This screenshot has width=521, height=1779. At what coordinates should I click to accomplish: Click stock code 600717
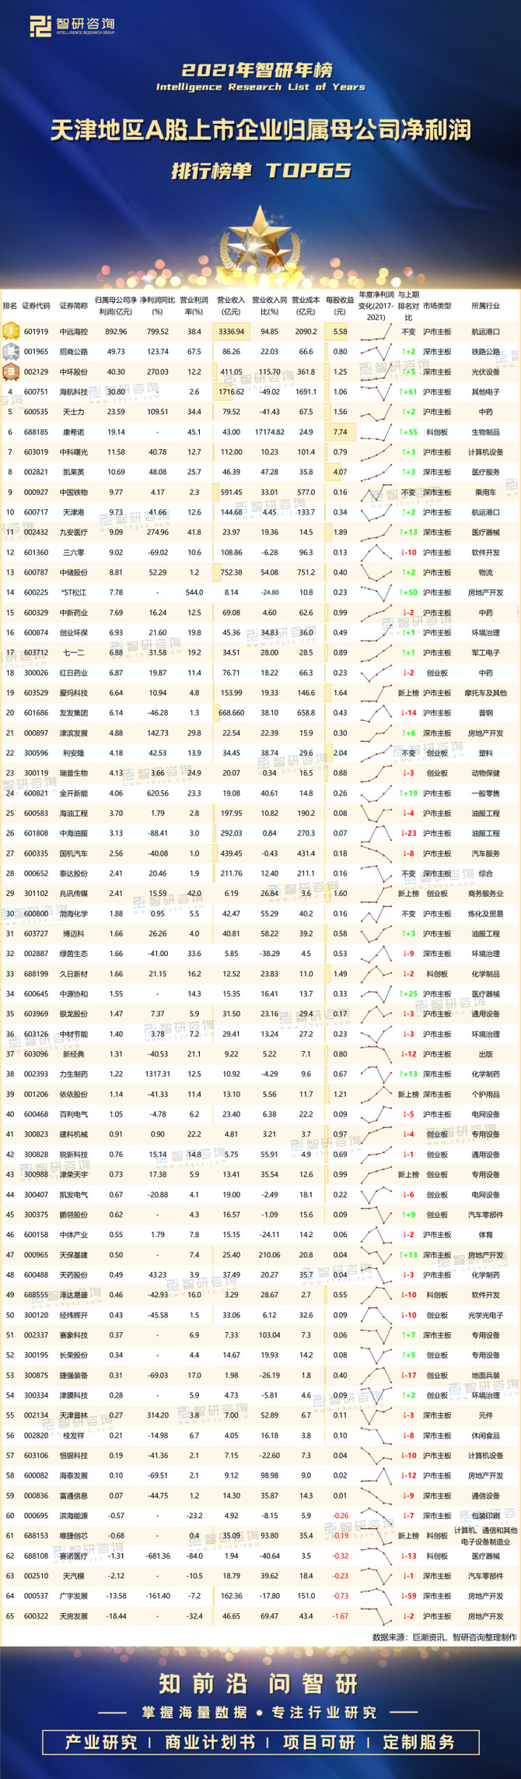[36, 512]
